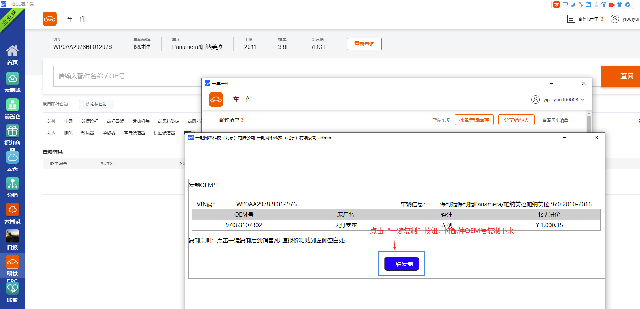This screenshot has width=640, height=309.
Task: Click the 7DCT transmission value
Action: [318, 47]
